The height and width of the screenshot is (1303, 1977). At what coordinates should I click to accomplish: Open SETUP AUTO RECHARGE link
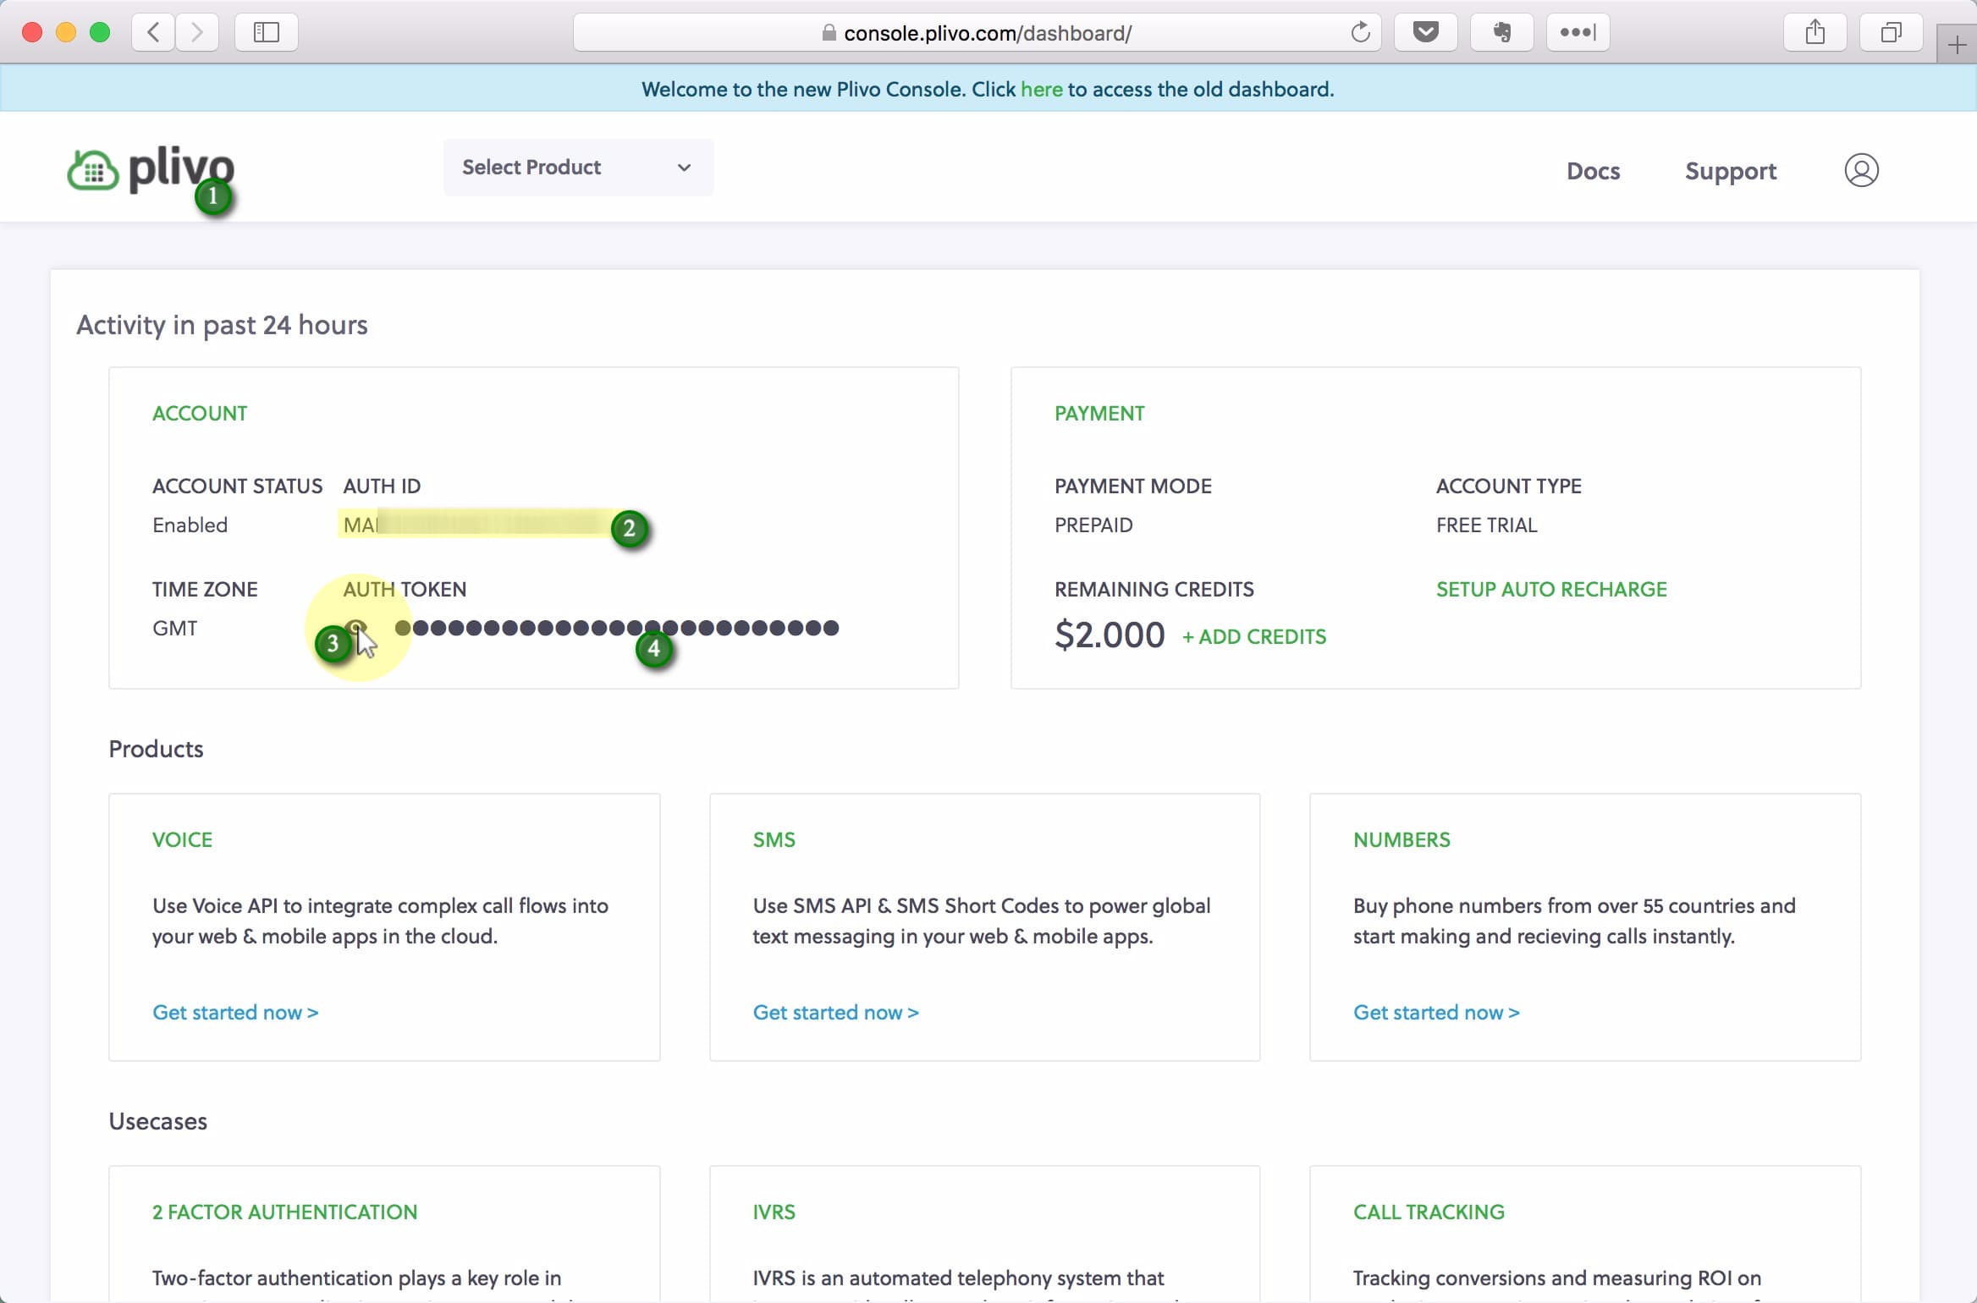[1551, 589]
